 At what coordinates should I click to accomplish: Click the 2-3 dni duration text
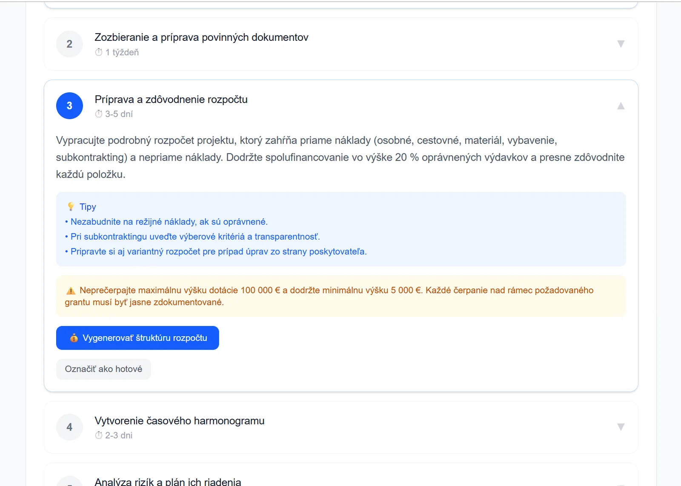119,435
